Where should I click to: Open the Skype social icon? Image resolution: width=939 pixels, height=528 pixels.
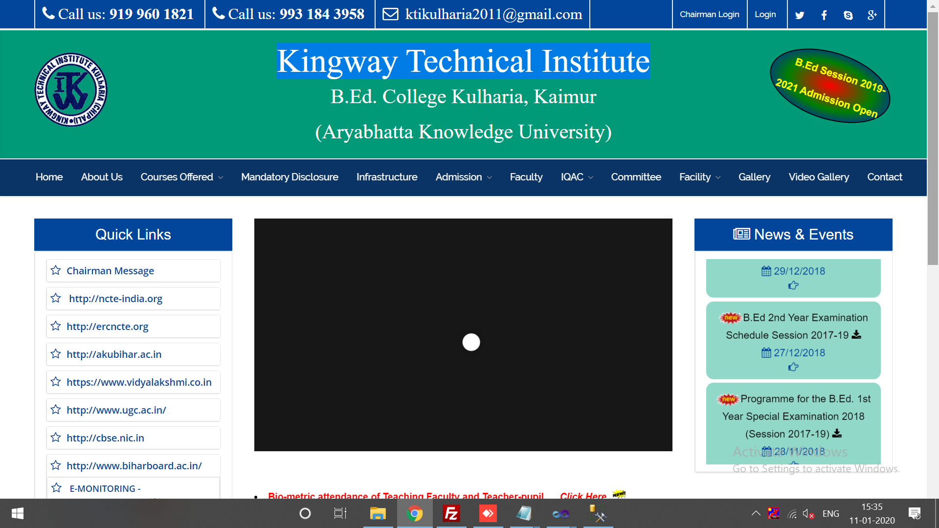[x=848, y=15]
